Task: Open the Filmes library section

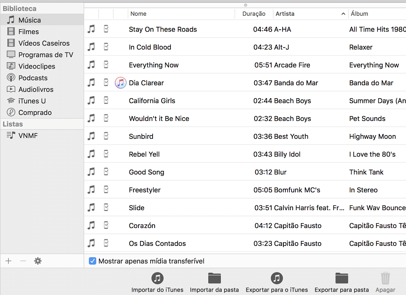Action: (42, 32)
